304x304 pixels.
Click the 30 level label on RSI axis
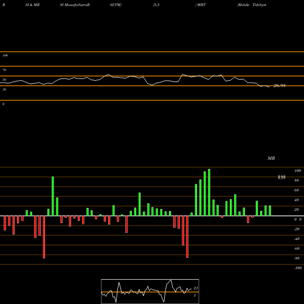(x=4, y=89)
